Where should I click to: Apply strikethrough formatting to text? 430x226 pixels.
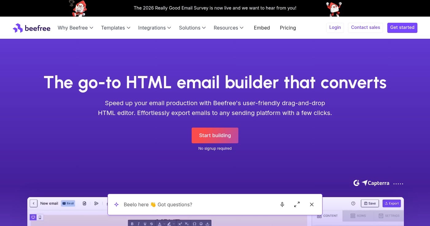point(151,224)
